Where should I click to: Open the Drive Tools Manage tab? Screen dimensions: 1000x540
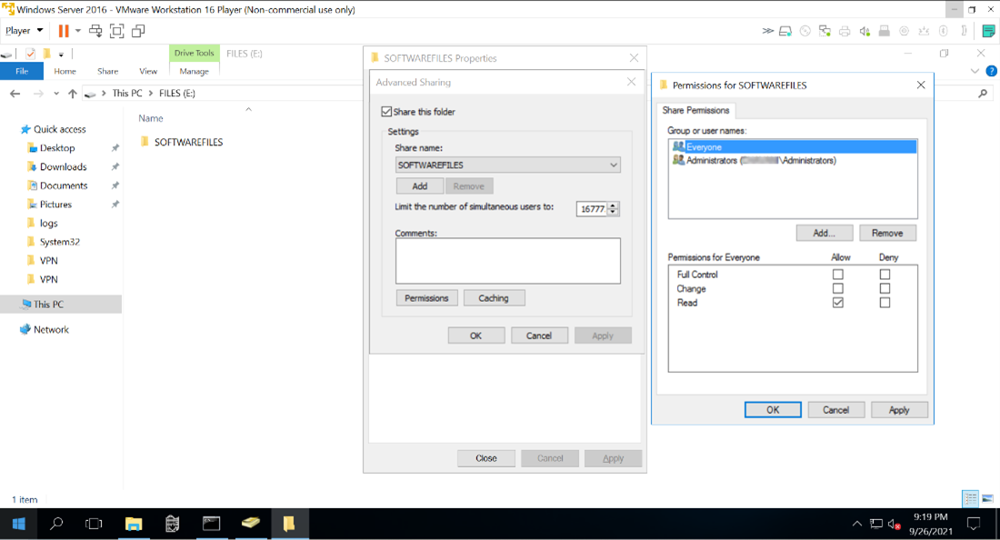click(x=194, y=71)
